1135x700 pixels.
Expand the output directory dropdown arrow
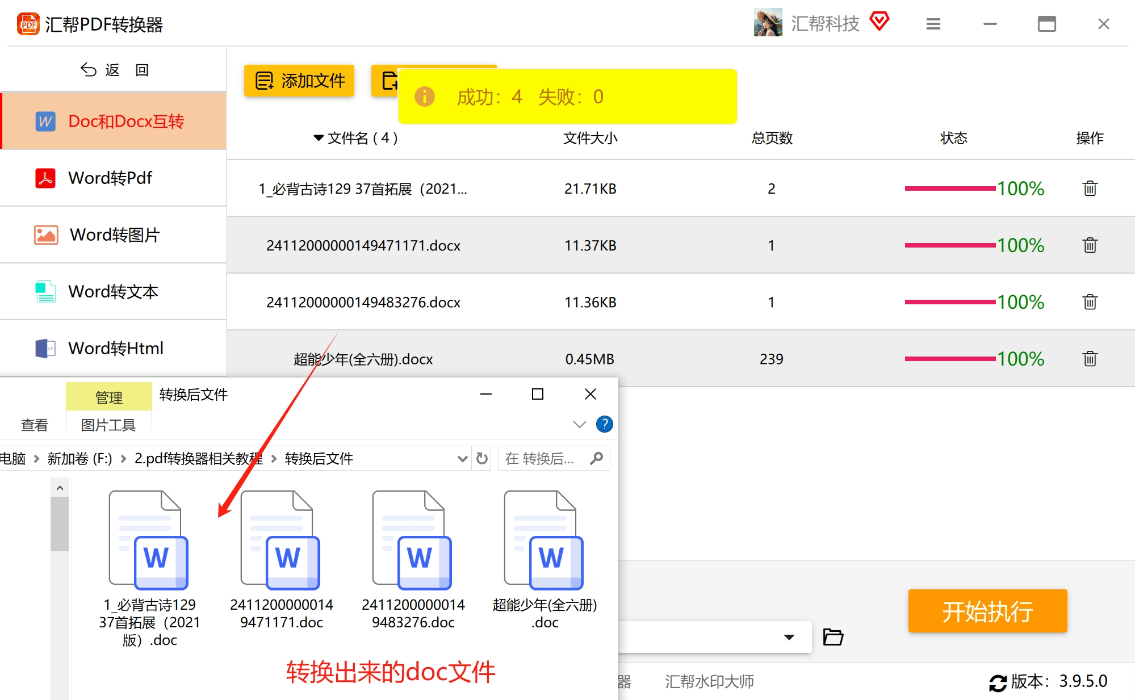click(789, 637)
